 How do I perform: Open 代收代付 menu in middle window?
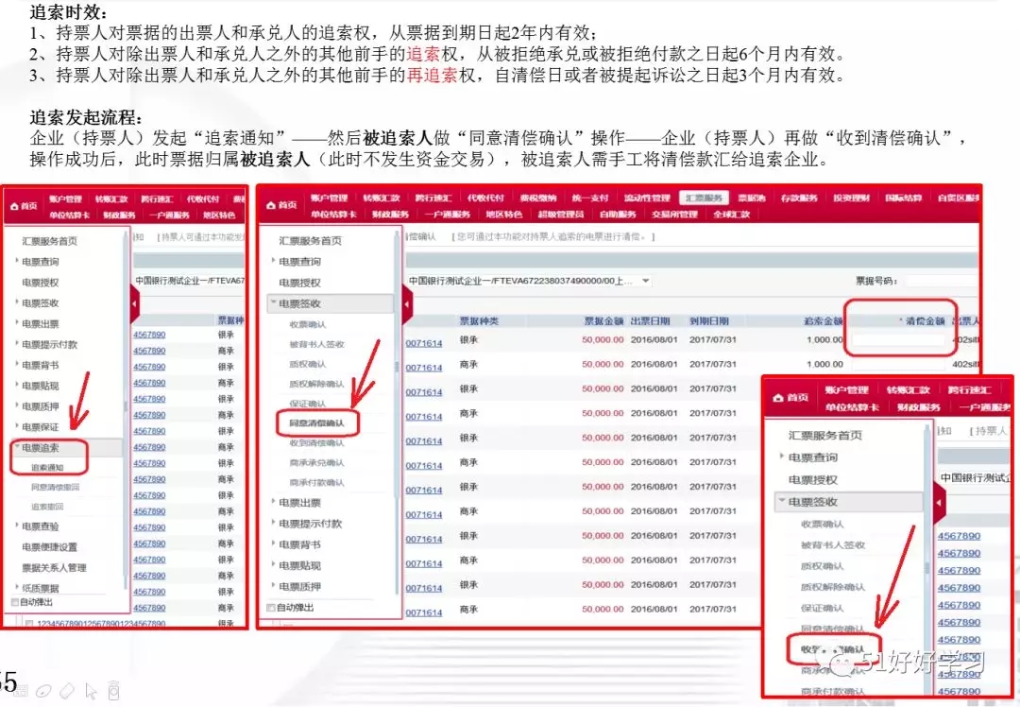[x=485, y=198]
